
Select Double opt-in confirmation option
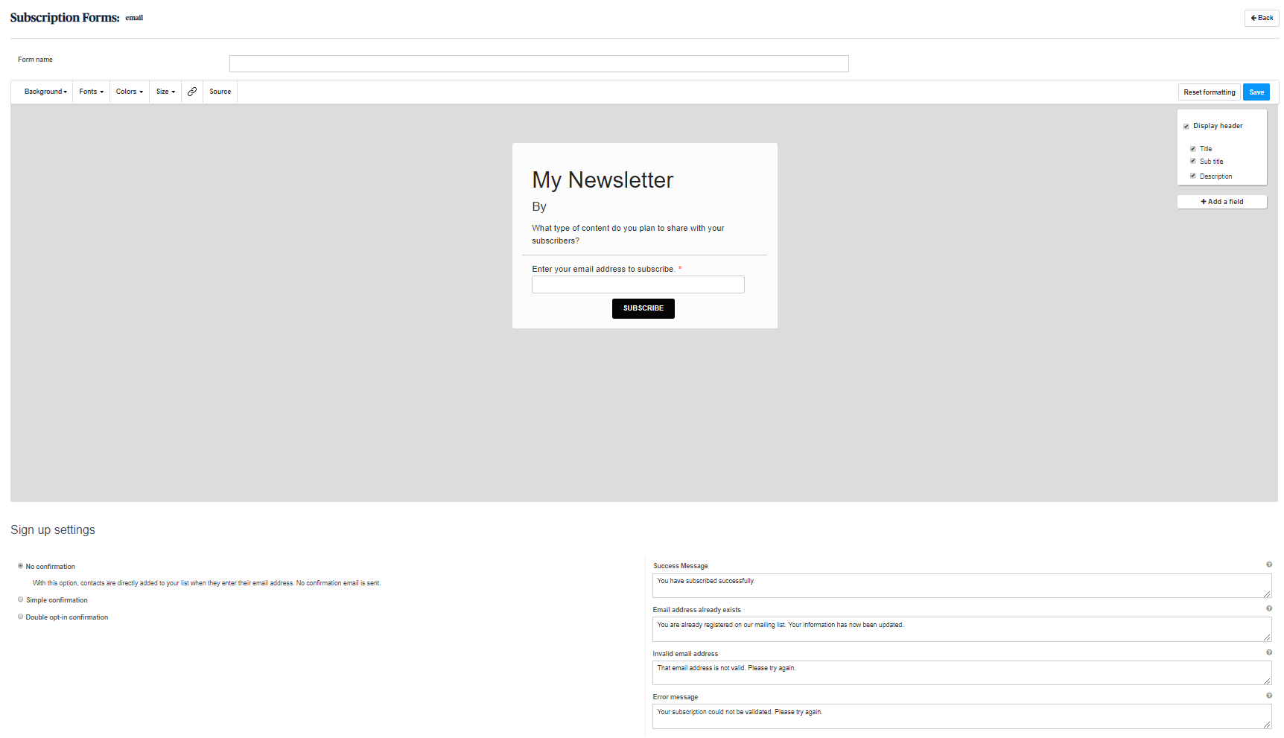click(x=21, y=617)
